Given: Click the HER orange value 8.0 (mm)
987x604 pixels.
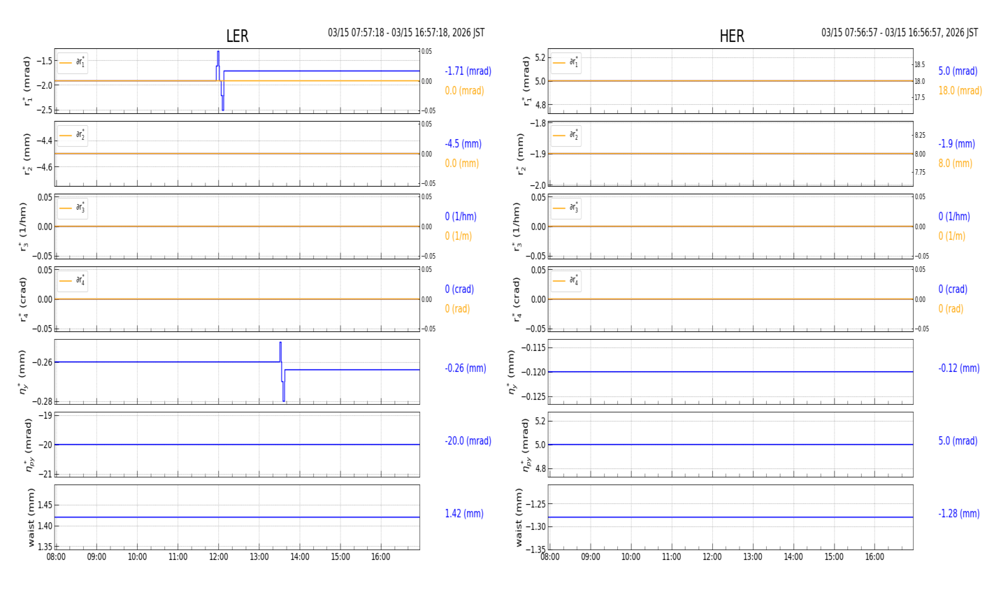Looking at the screenshot, I should [955, 164].
